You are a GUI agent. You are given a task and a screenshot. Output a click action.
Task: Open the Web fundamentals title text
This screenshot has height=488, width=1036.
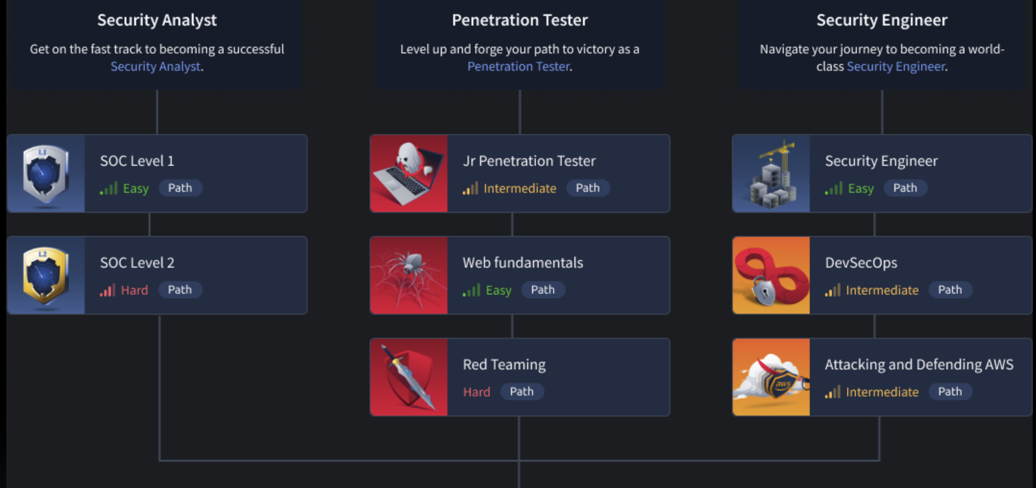tap(523, 263)
